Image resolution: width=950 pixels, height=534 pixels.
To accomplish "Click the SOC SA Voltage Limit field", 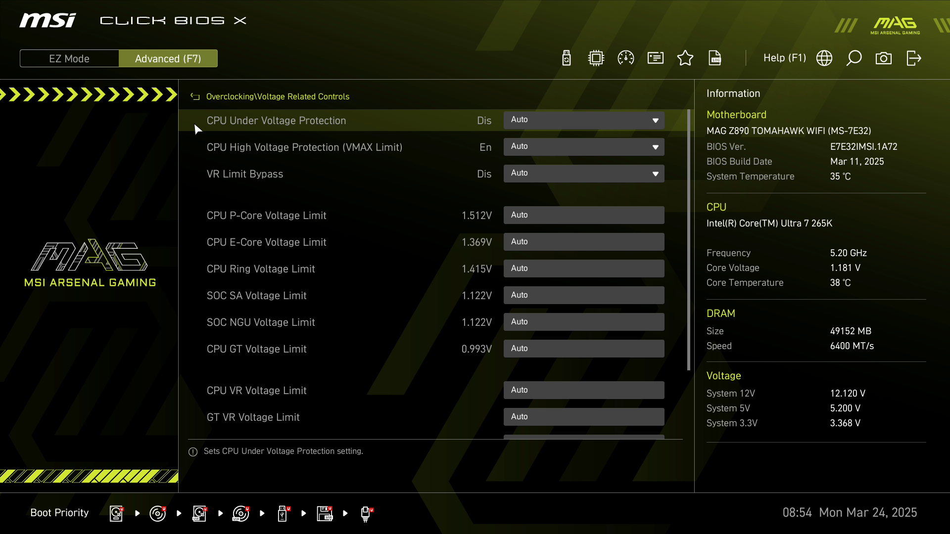I will click(x=584, y=295).
